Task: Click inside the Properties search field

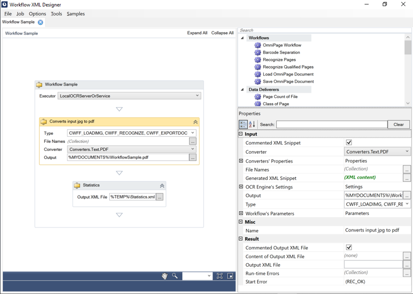Action: [x=331, y=124]
